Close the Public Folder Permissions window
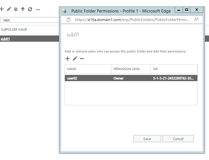Viewport: 209px width, 160px height. pos(197,10)
